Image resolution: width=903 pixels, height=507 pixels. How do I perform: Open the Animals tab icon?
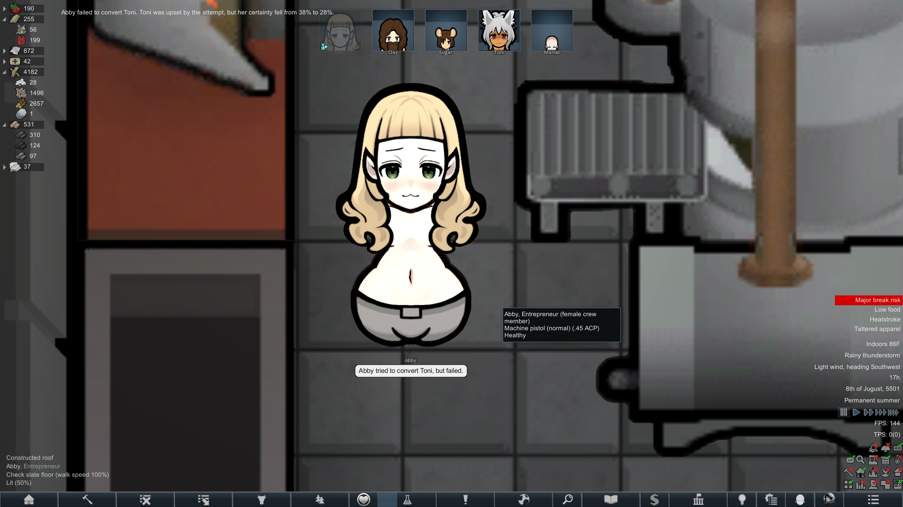click(261, 500)
